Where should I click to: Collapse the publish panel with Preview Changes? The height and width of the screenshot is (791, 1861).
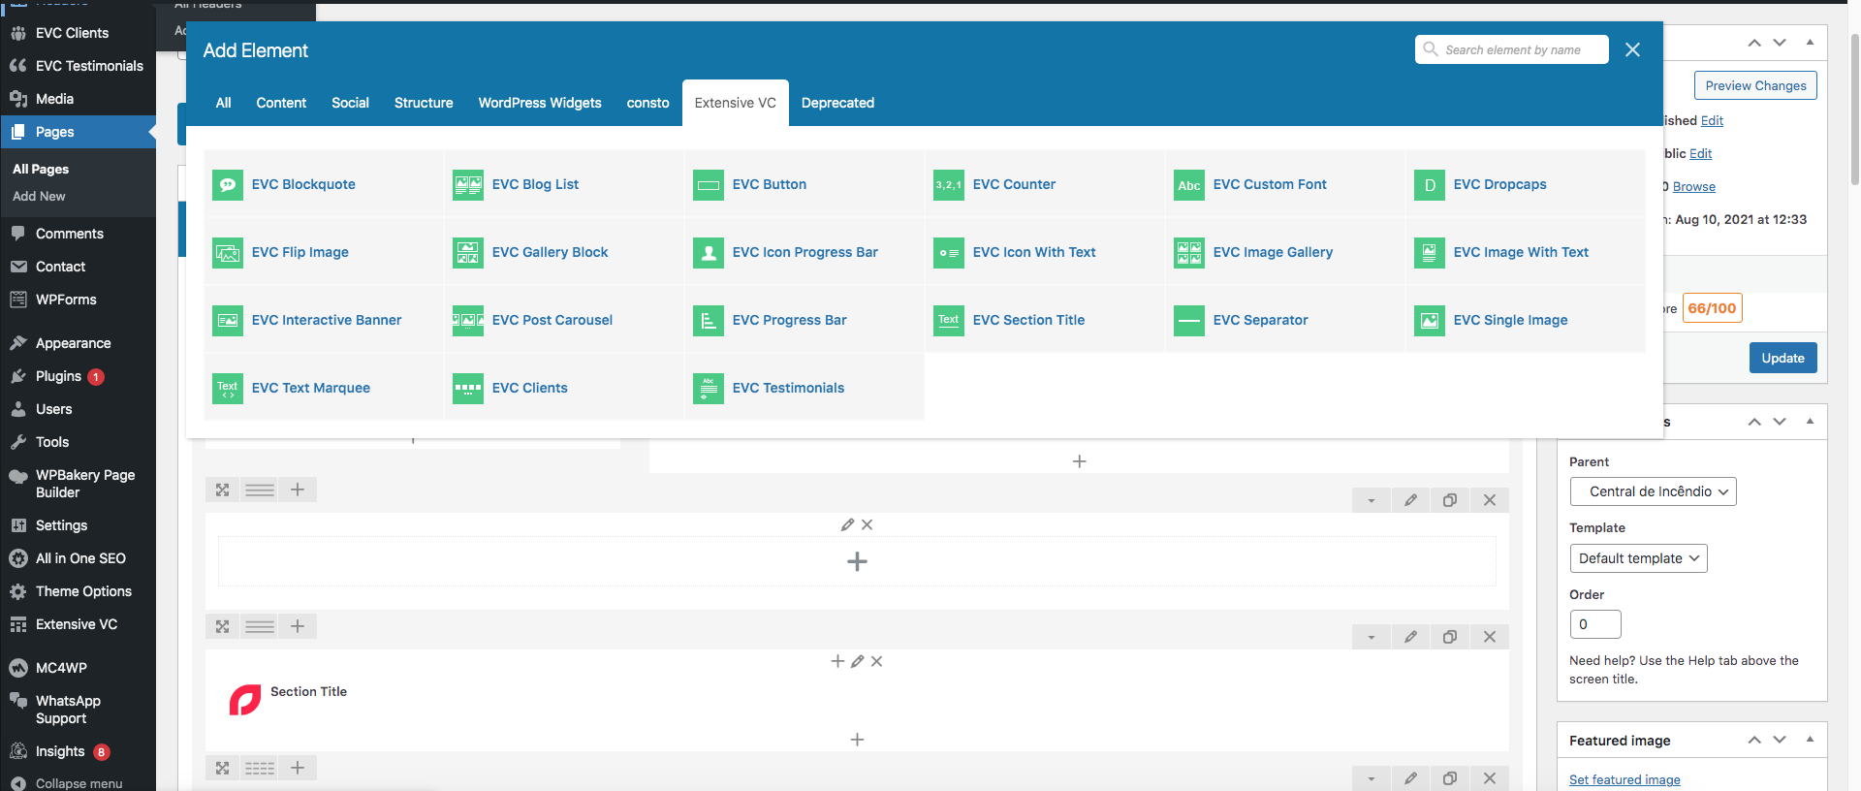[x=1810, y=43]
